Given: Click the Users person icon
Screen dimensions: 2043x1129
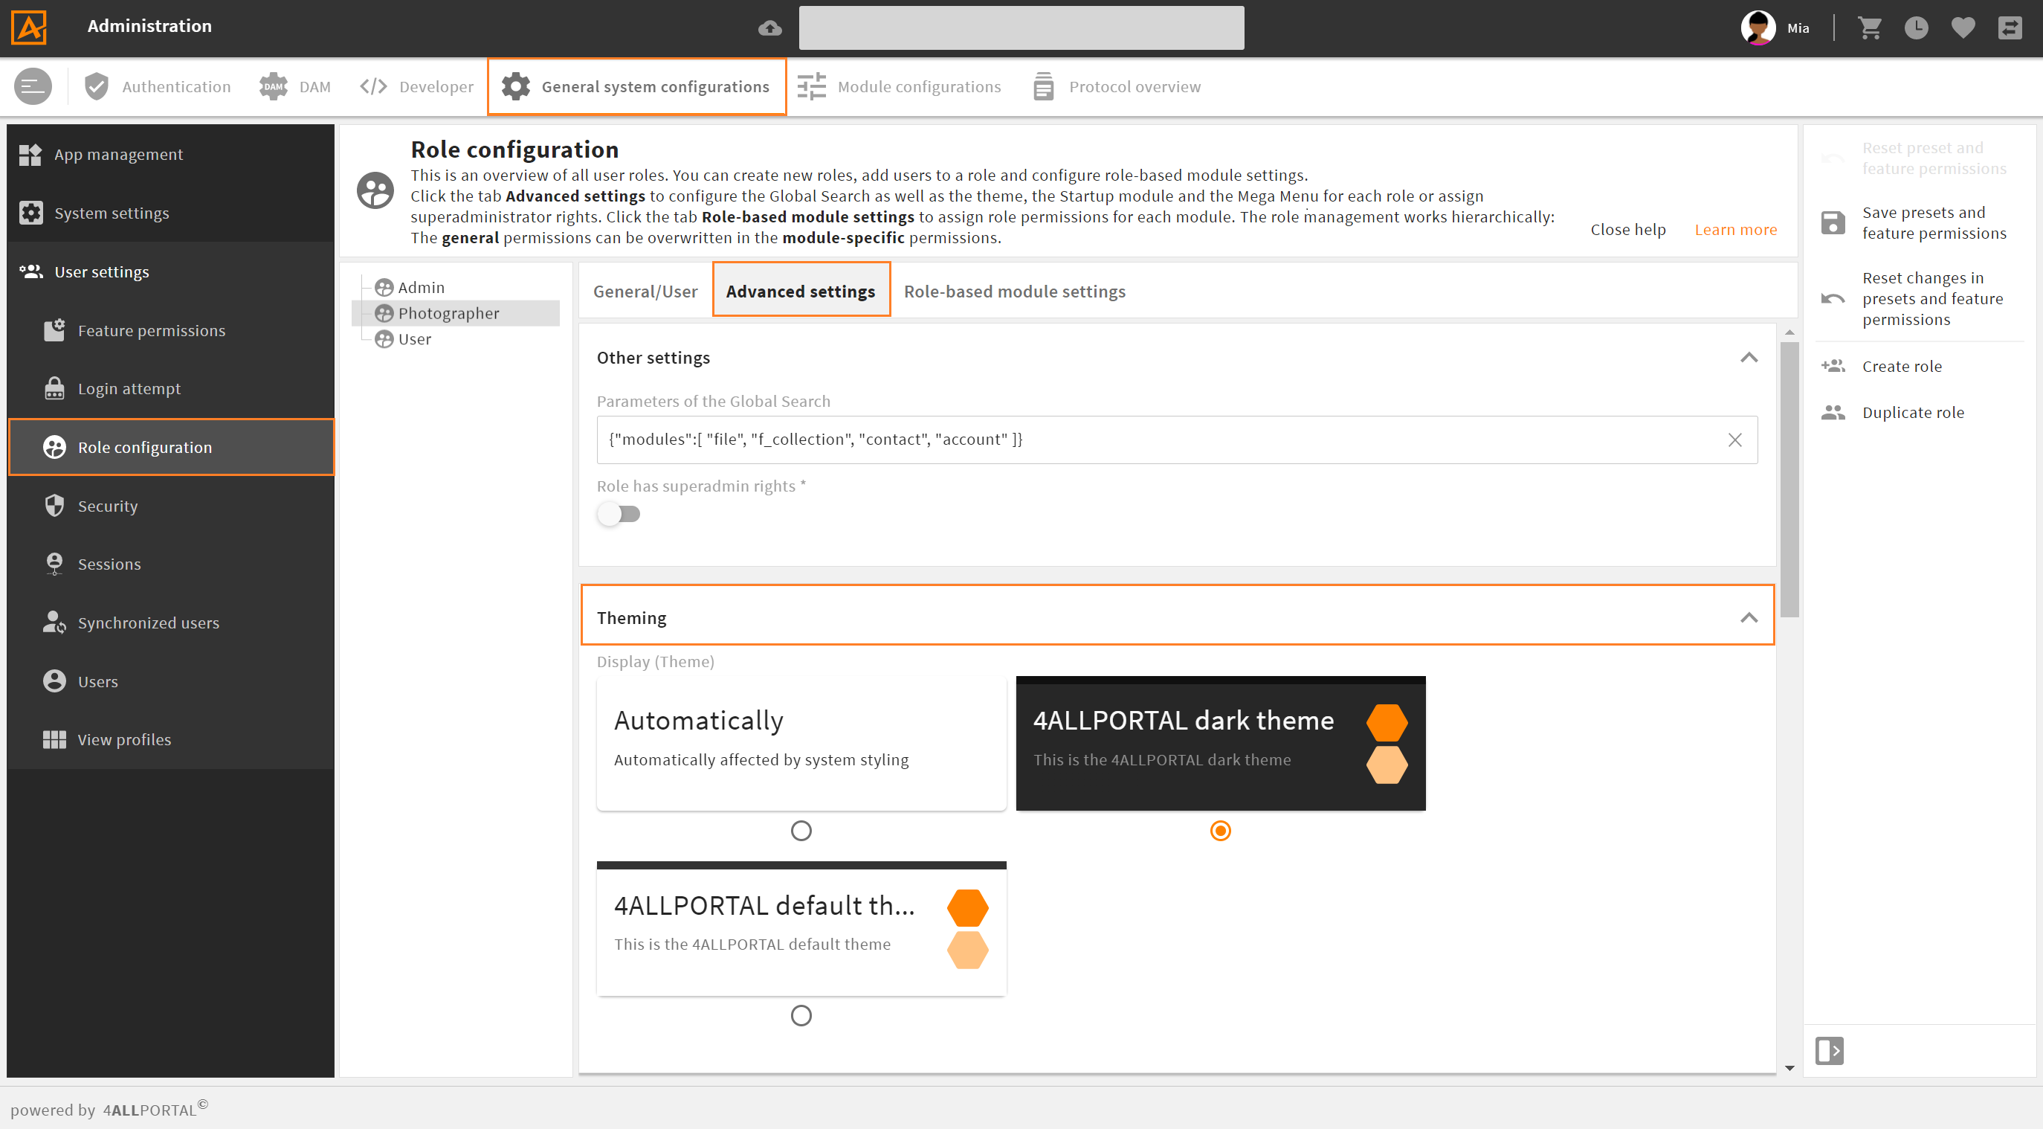Looking at the screenshot, I should pos(54,681).
